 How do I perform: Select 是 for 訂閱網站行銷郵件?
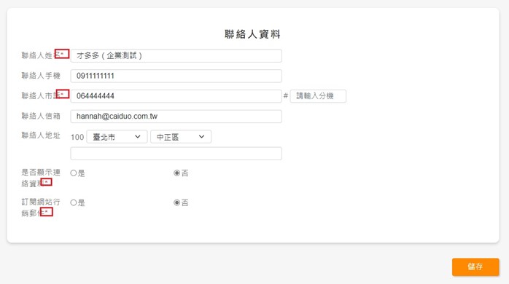tap(74, 202)
